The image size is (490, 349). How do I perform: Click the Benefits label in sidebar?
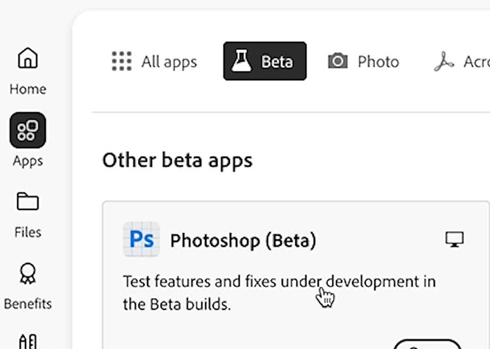click(27, 304)
